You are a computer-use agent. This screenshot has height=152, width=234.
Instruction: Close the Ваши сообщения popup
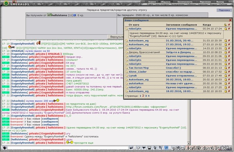(x=230, y=20)
